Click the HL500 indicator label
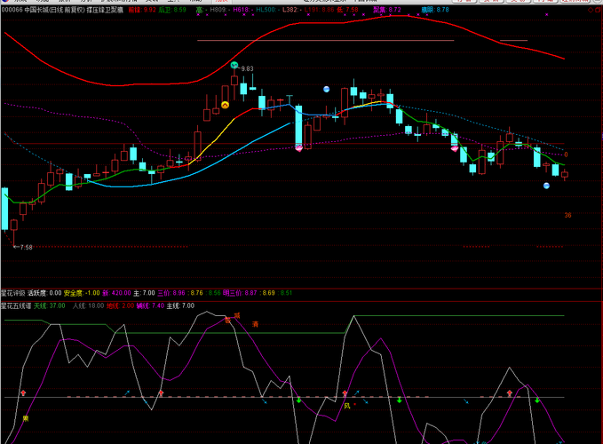The height and width of the screenshot is (444, 603). (266, 10)
